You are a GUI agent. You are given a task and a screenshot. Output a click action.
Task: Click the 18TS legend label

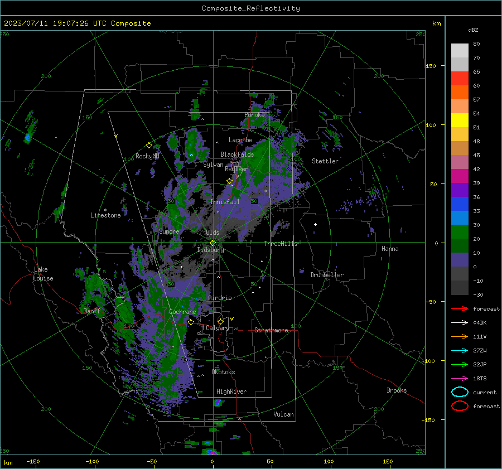click(x=480, y=379)
